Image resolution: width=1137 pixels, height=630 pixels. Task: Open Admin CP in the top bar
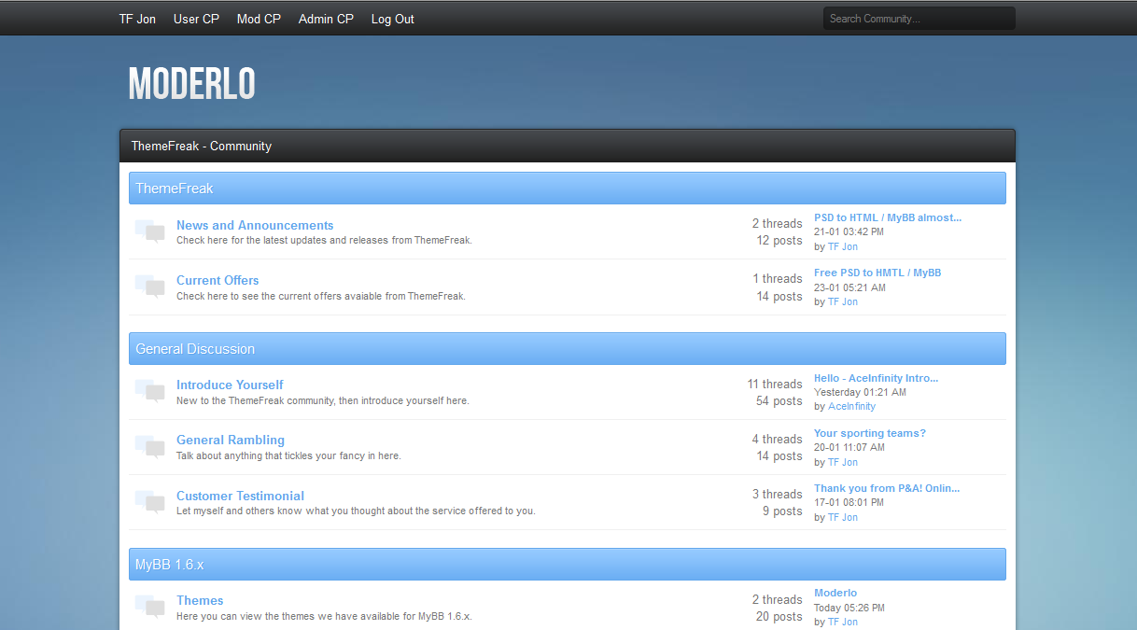pyautogui.click(x=326, y=19)
